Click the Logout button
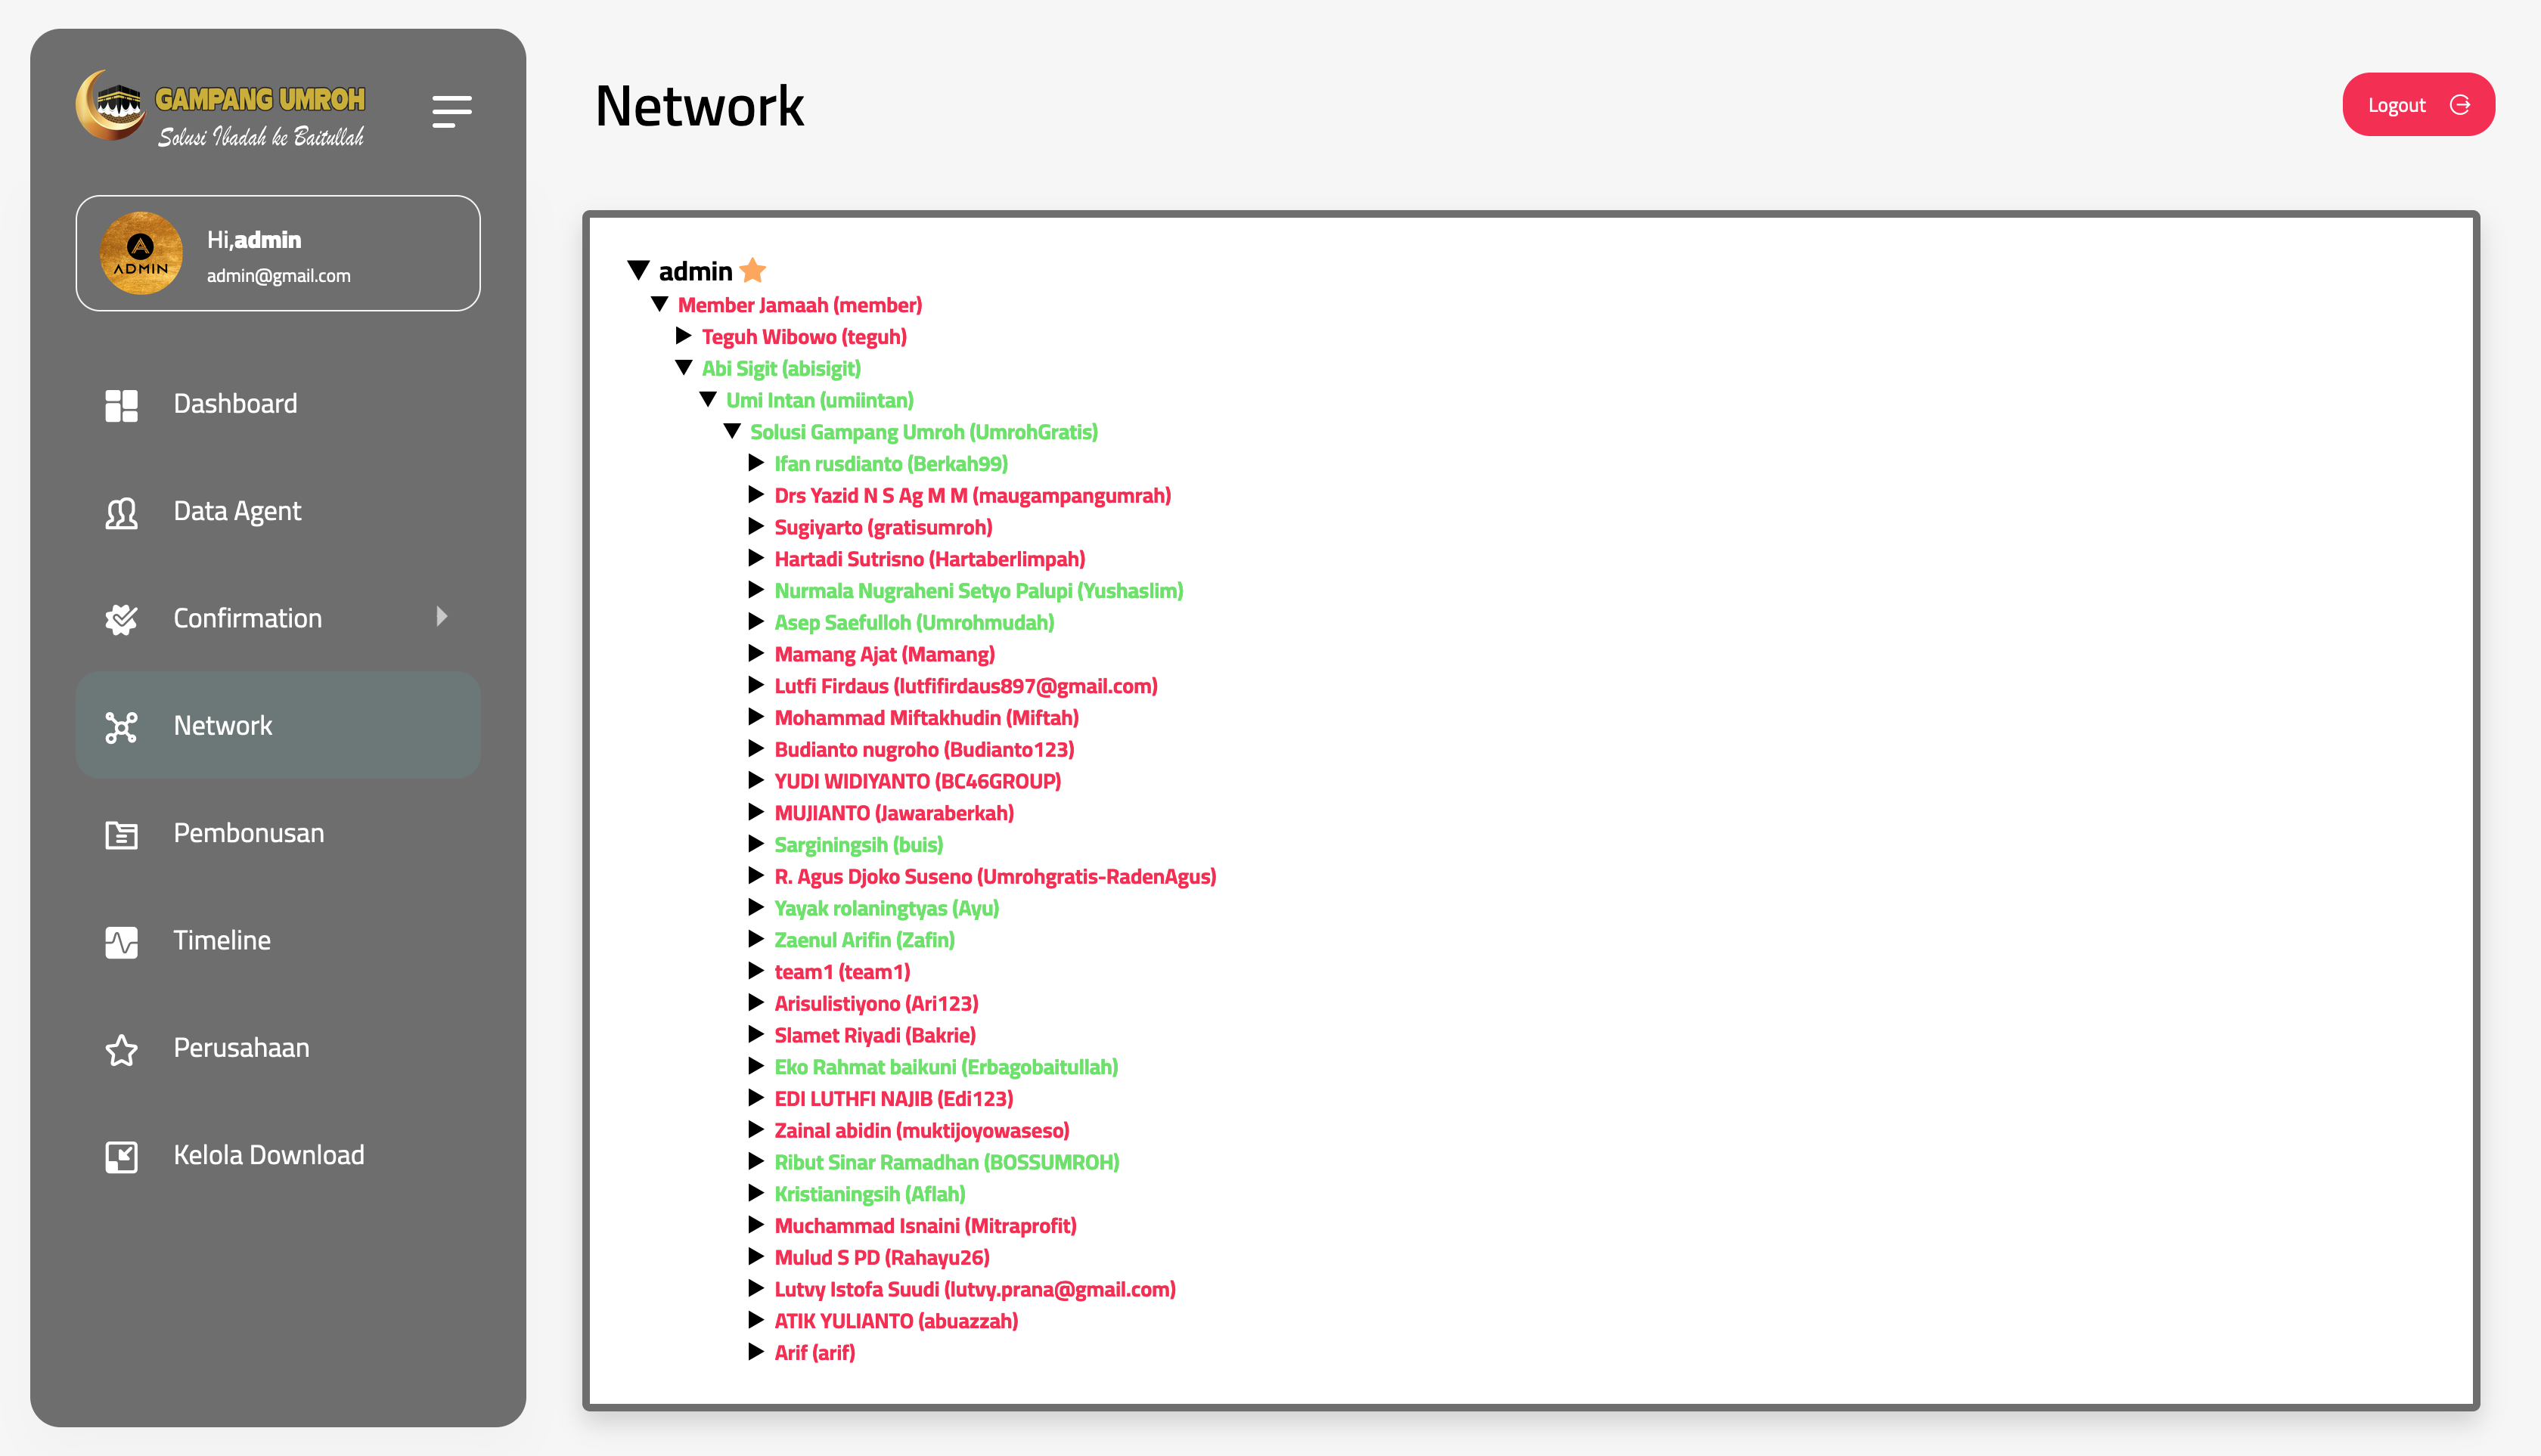Image resolution: width=2541 pixels, height=1456 pixels. [x=2418, y=104]
